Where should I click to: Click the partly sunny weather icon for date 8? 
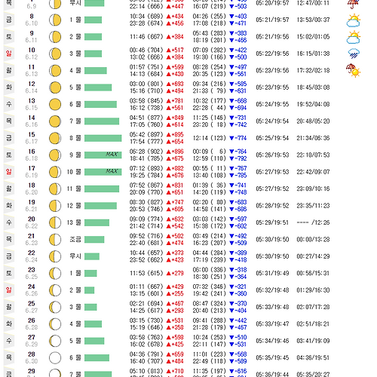coord(354,21)
